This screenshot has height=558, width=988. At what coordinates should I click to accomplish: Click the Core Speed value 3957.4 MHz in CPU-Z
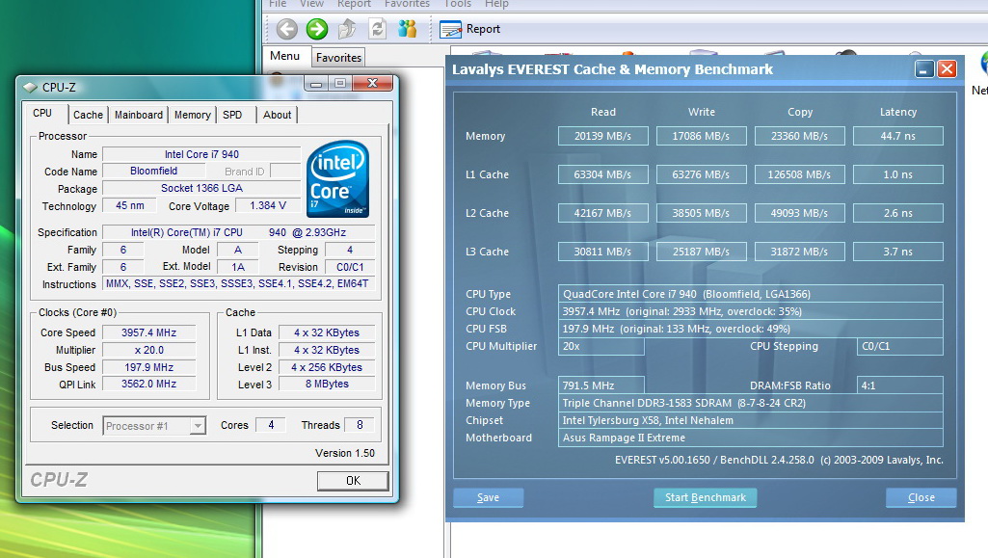coord(148,332)
